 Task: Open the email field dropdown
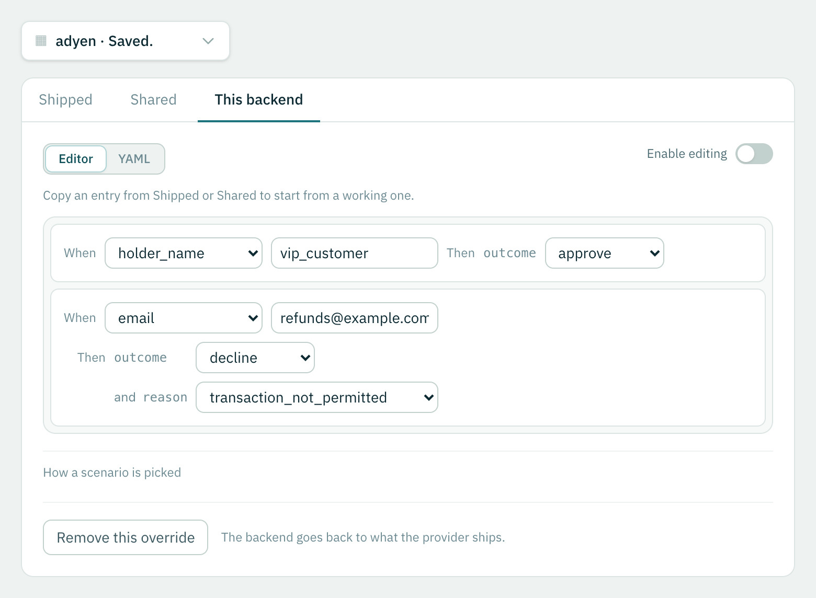[x=184, y=318]
